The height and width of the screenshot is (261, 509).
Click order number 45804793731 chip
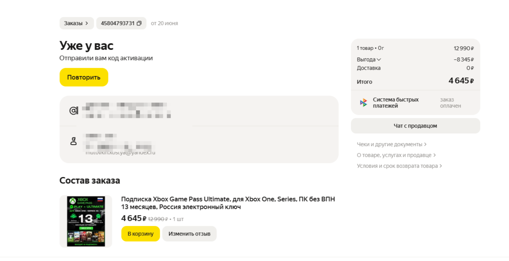pos(121,23)
